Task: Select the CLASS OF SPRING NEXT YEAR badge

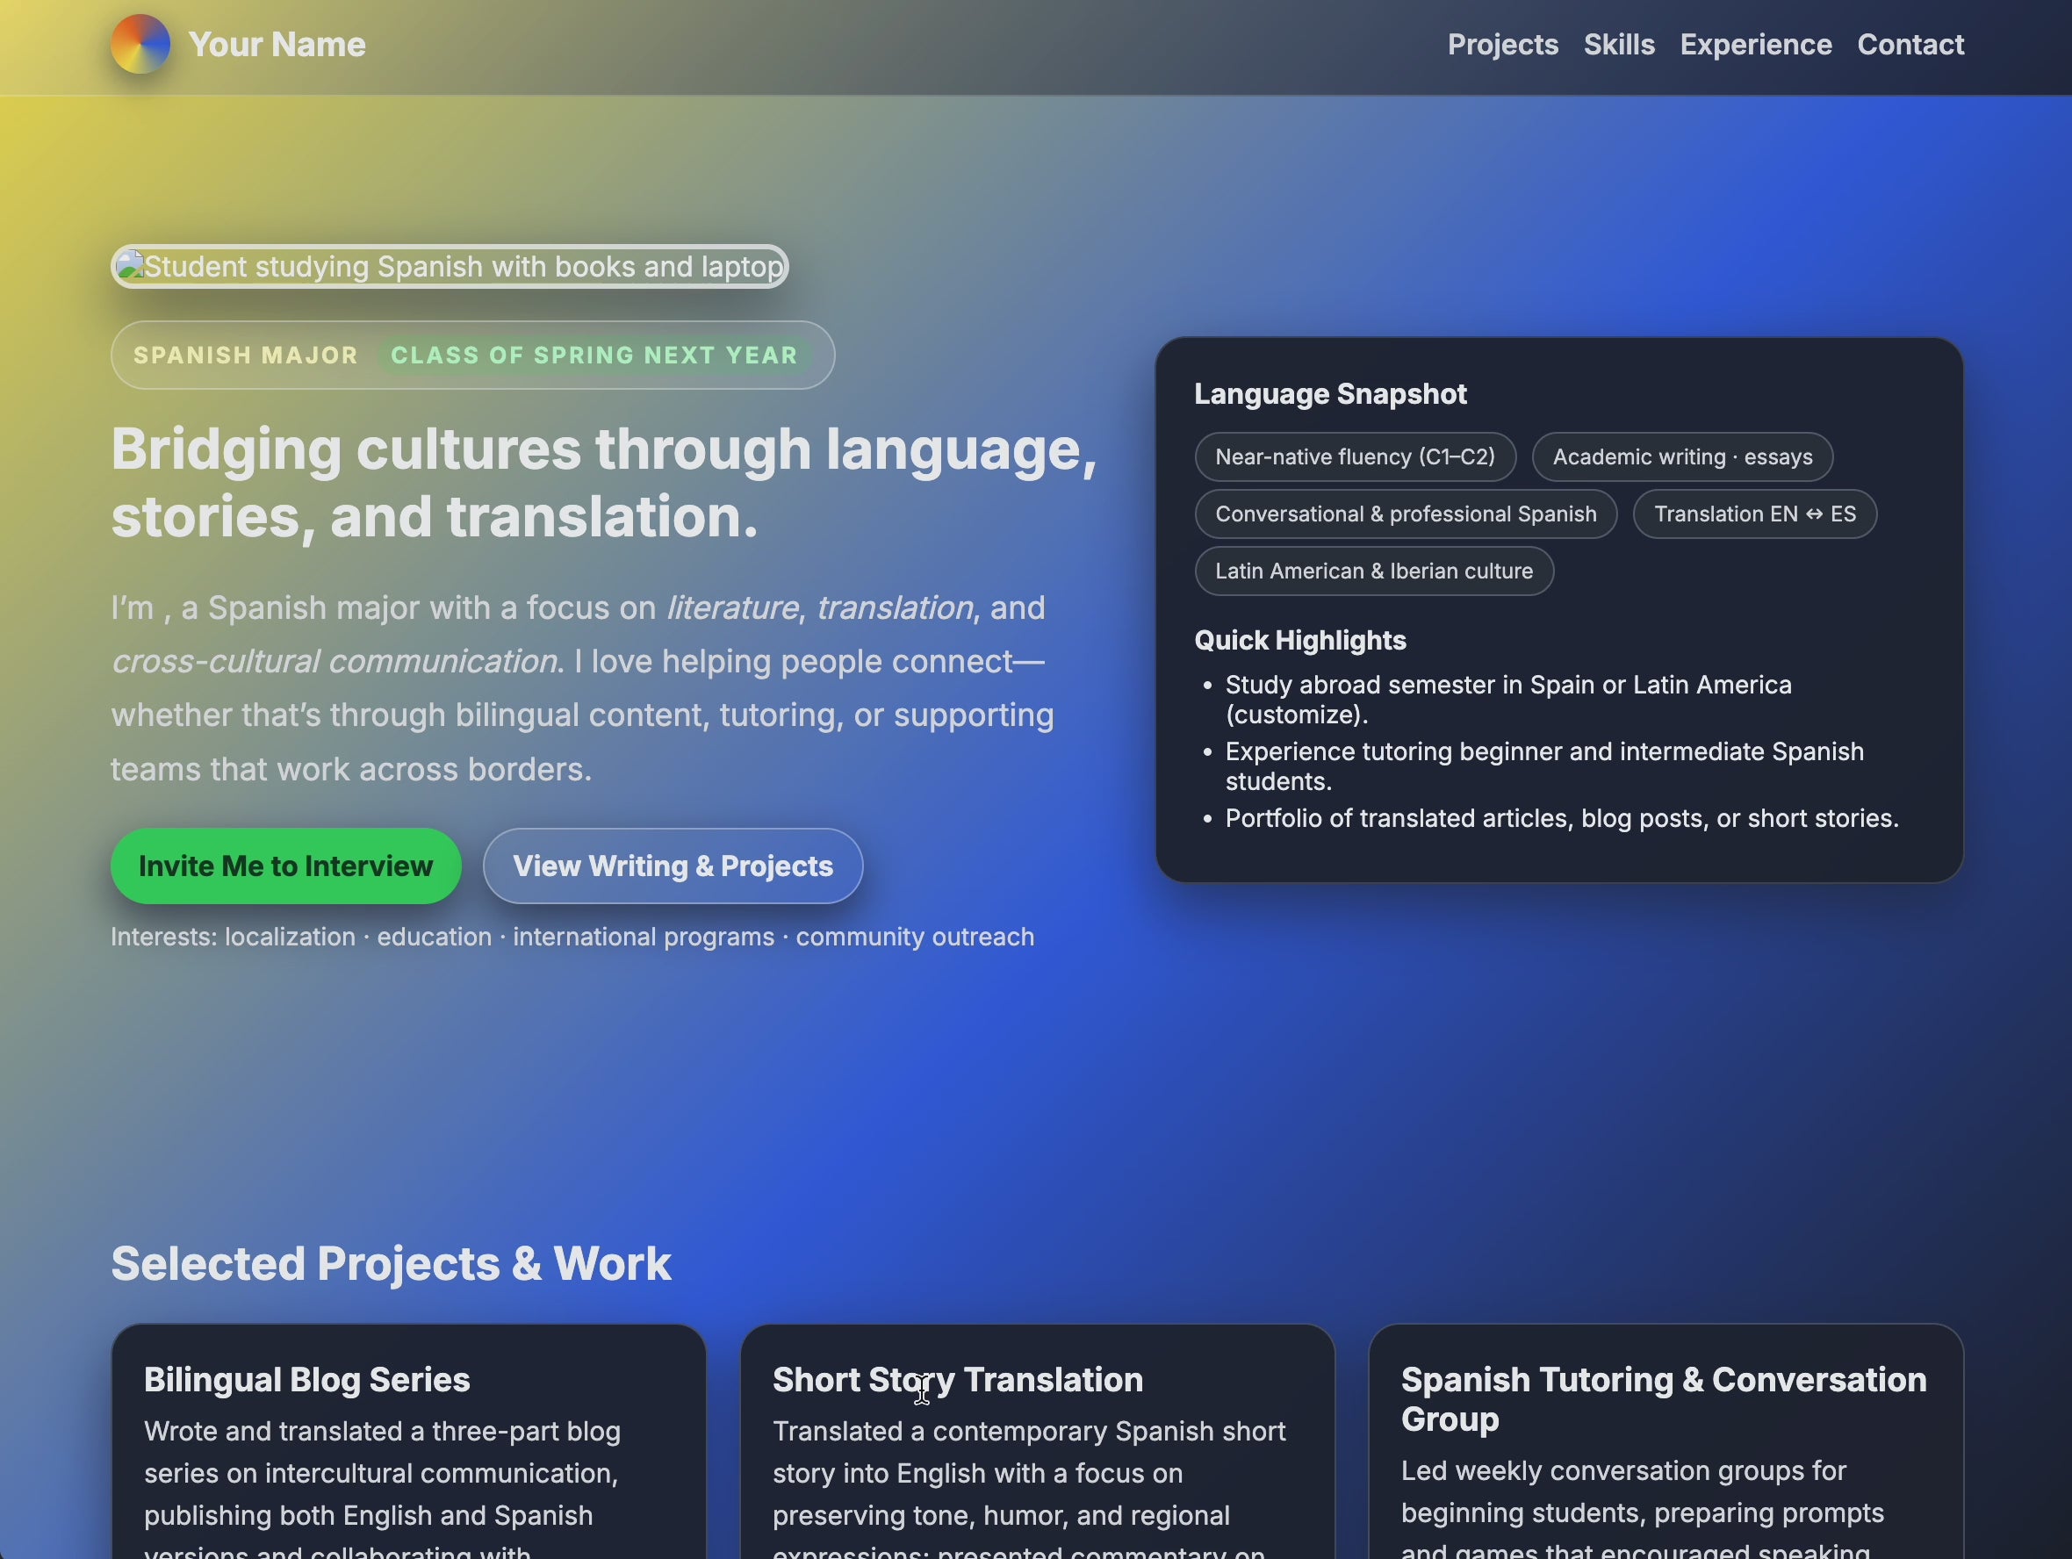Action: pyautogui.click(x=594, y=355)
